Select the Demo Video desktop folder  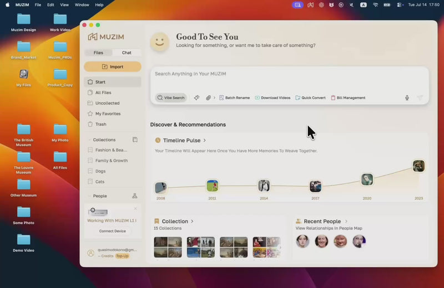tap(23, 243)
